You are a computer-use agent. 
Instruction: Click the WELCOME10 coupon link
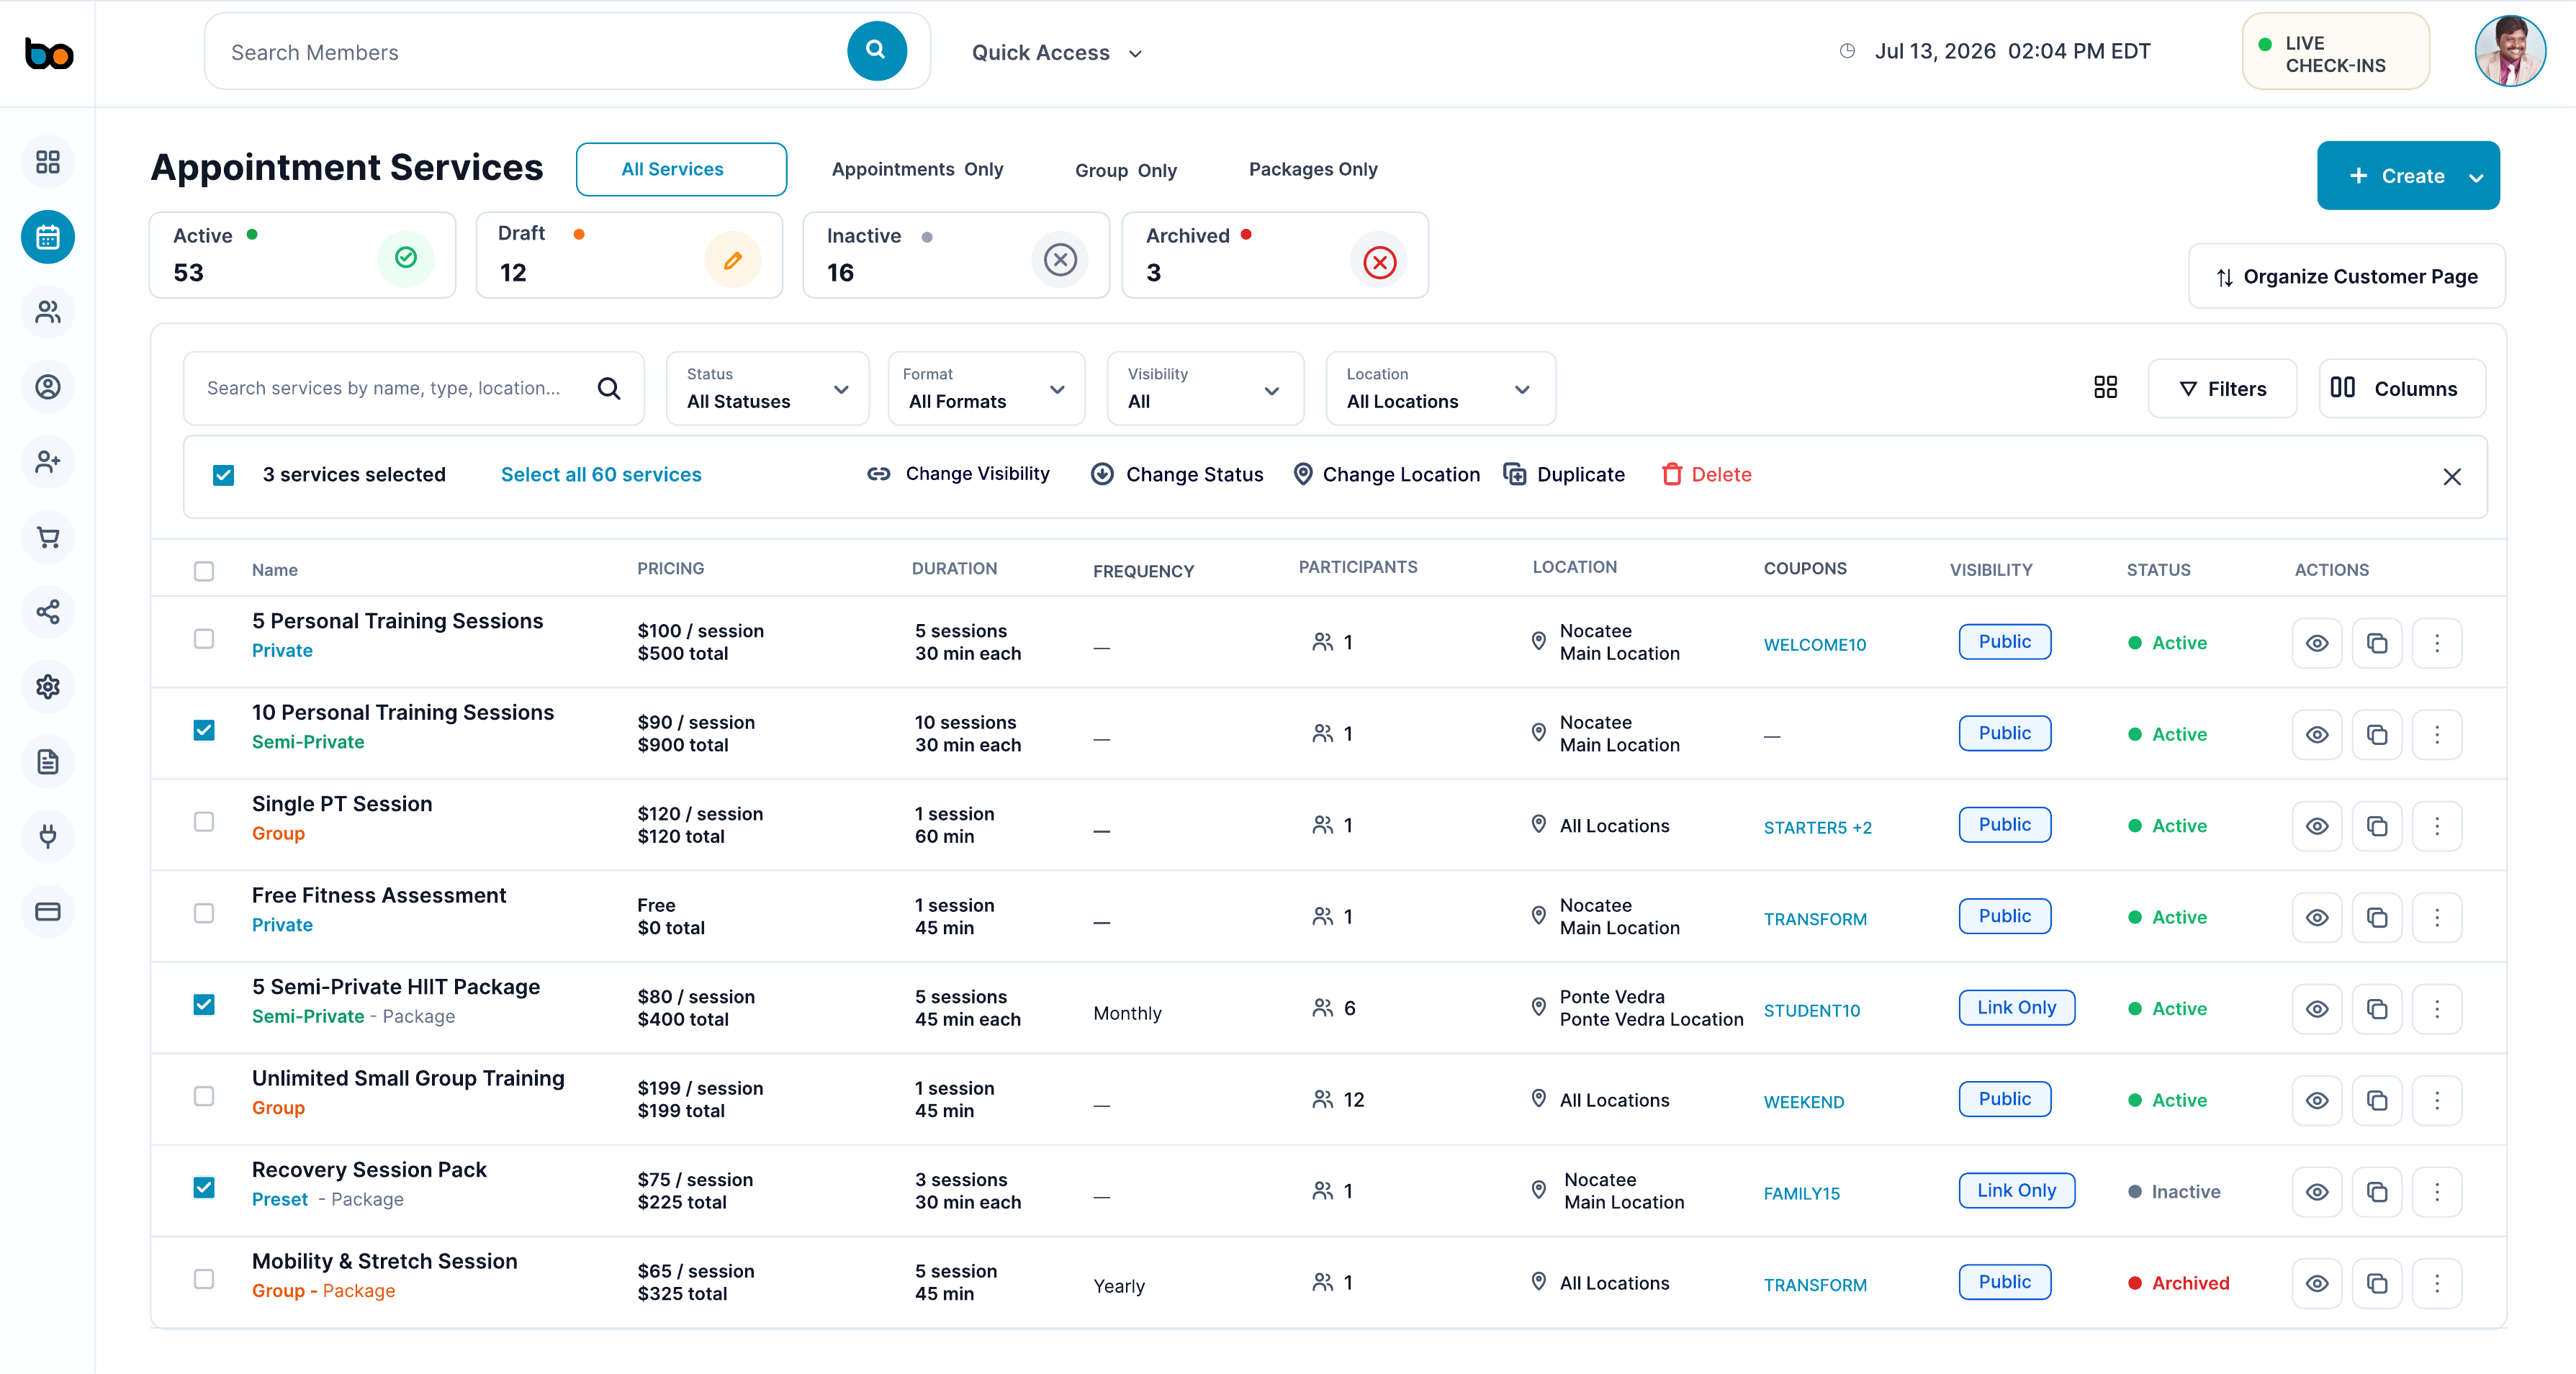pos(1814,645)
